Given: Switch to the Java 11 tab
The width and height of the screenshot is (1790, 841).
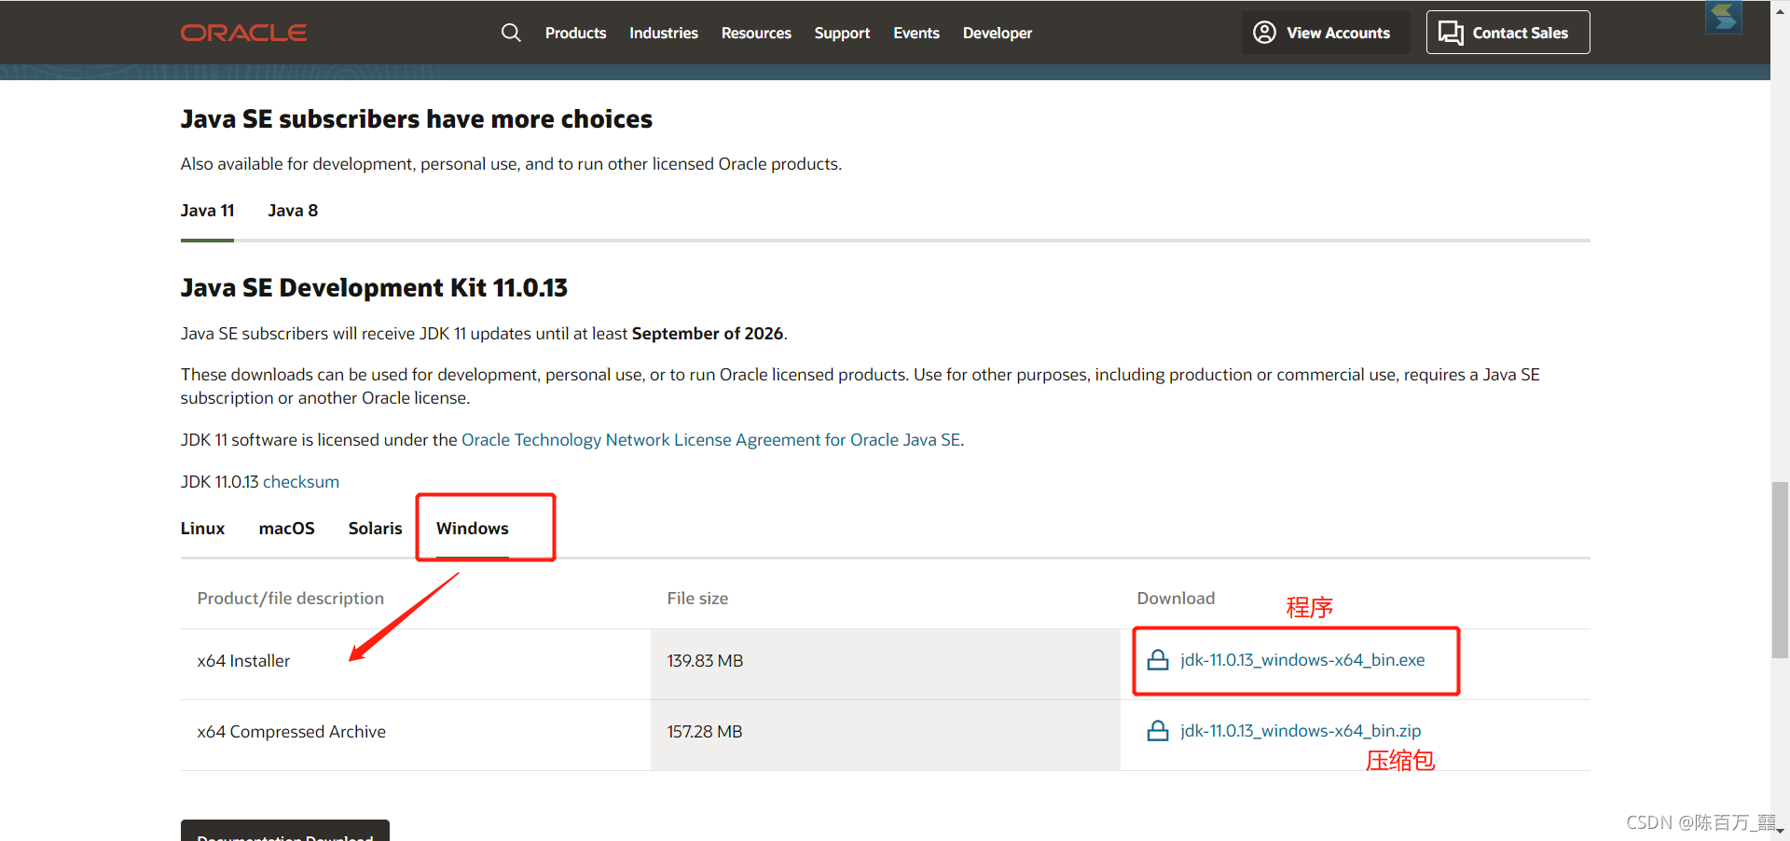Looking at the screenshot, I should tap(207, 211).
